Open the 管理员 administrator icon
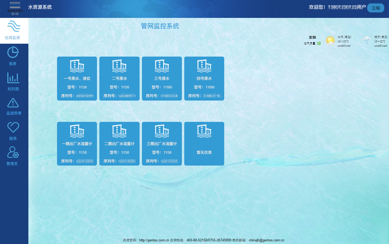The height and width of the screenshot is (244, 389). coord(13,152)
